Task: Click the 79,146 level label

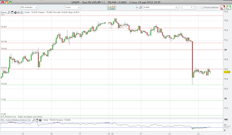Action: click(4, 42)
